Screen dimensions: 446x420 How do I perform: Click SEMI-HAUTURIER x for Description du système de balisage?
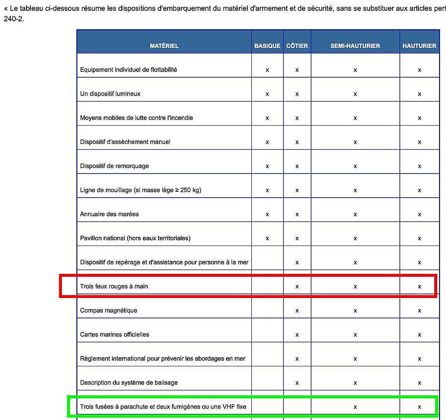click(x=355, y=383)
